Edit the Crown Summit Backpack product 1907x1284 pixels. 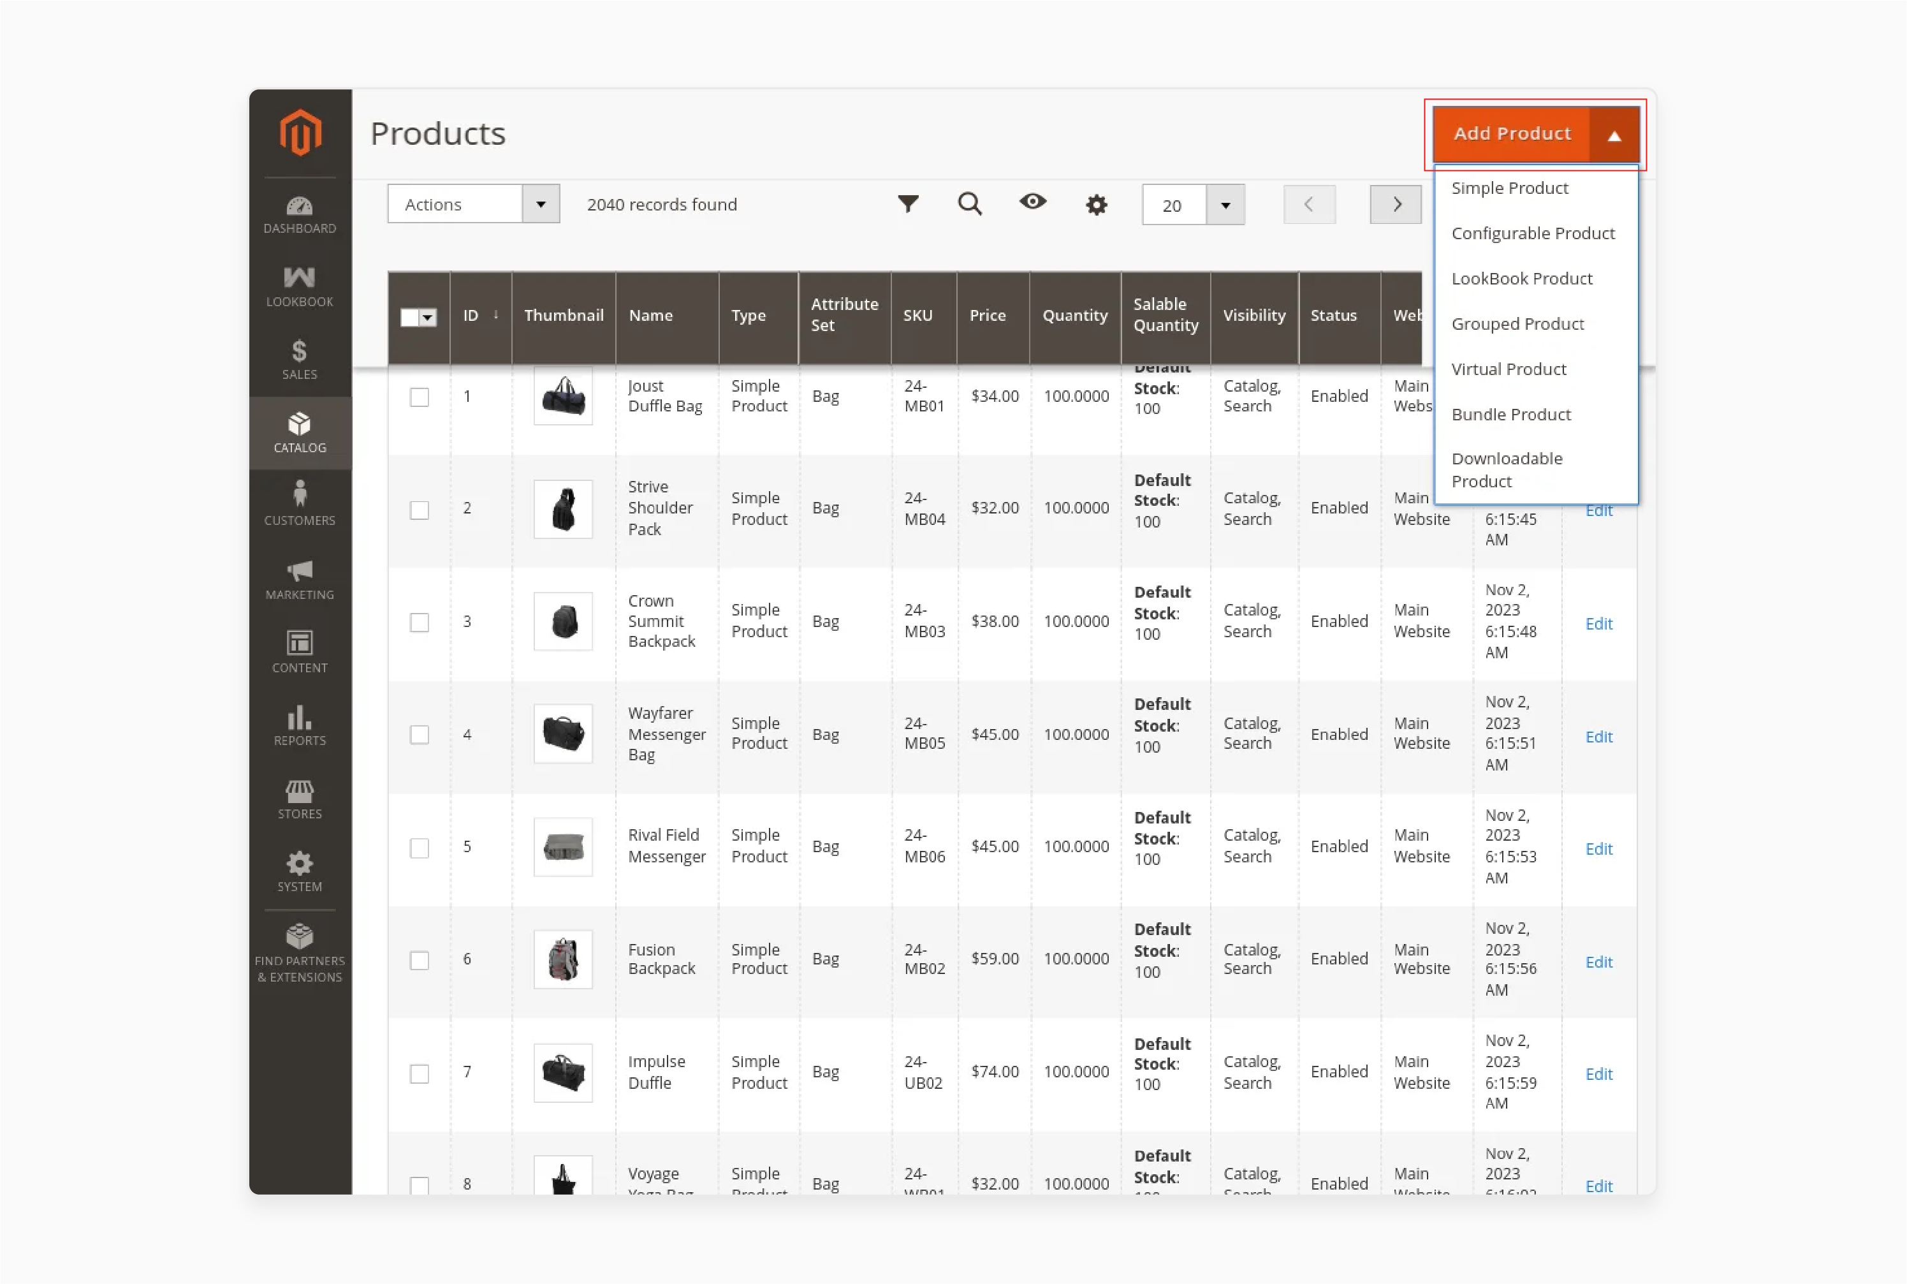click(x=1598, y=624)
